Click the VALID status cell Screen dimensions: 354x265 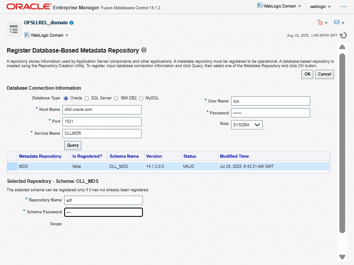click(x=200, y=167)
